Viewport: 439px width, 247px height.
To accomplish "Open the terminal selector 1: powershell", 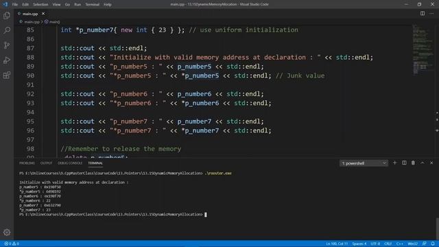I will coord(364,163).
